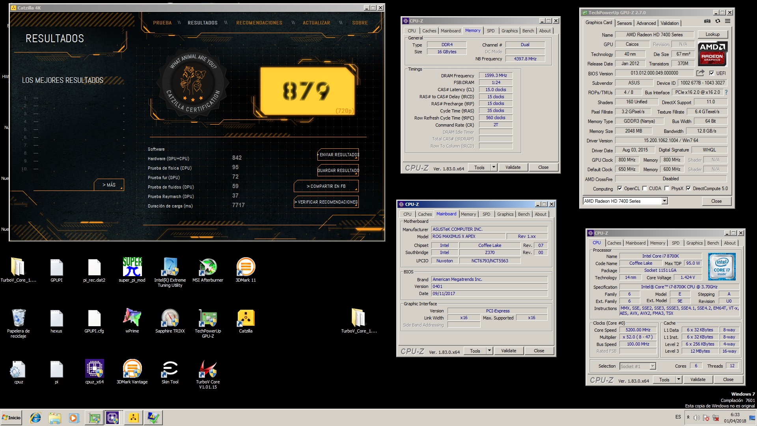
Task: Click the GPU-Z refresh icon
Action: click(x=718, y=21)
